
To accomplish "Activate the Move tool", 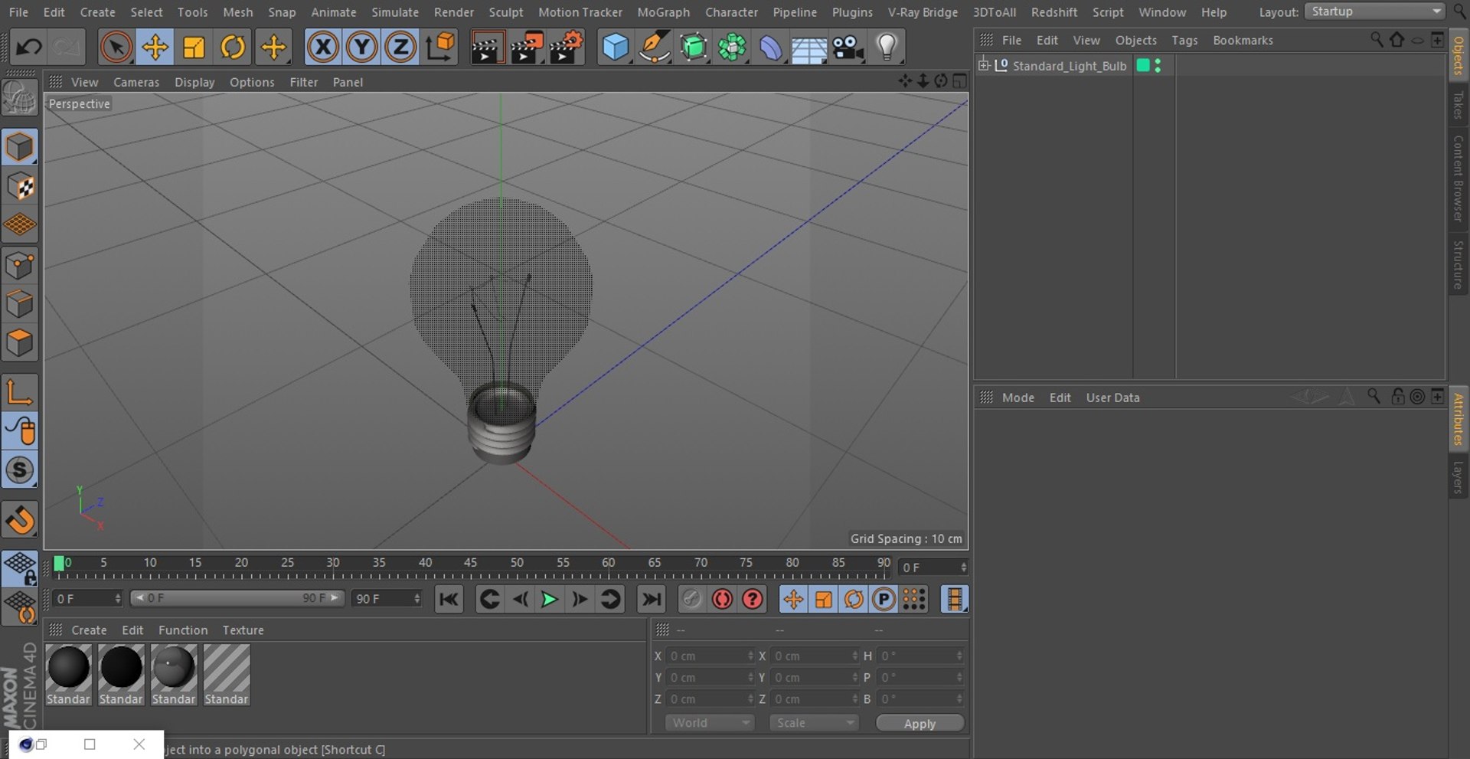I will coord(155,47).
